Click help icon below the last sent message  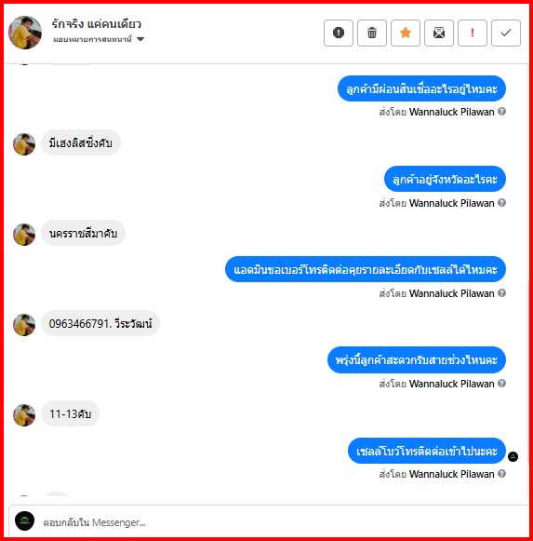click(502, 474)
